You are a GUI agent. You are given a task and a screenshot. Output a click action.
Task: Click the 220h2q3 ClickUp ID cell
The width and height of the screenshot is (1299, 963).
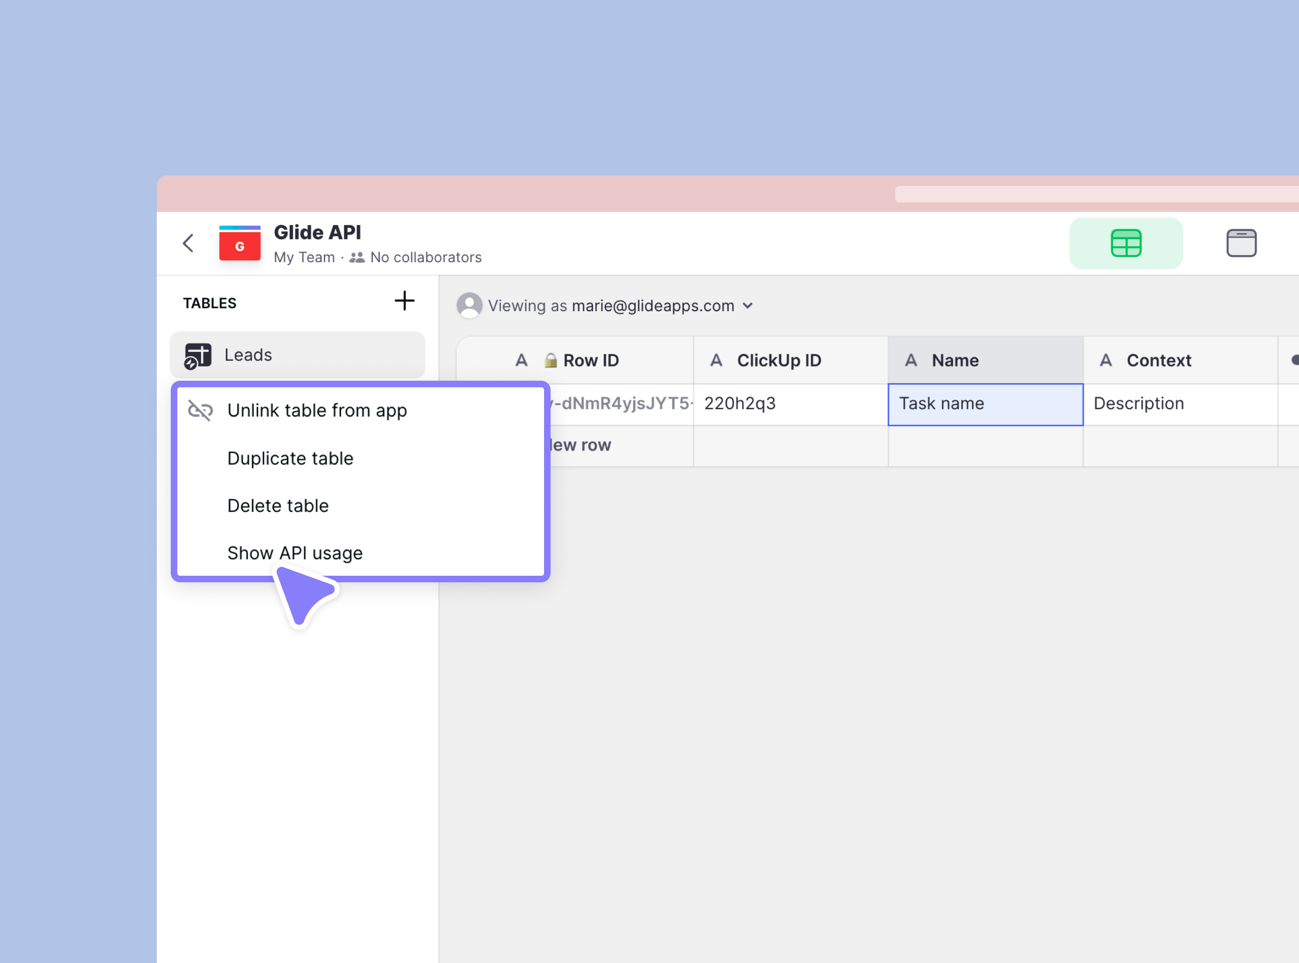click(x=790, y=404)
